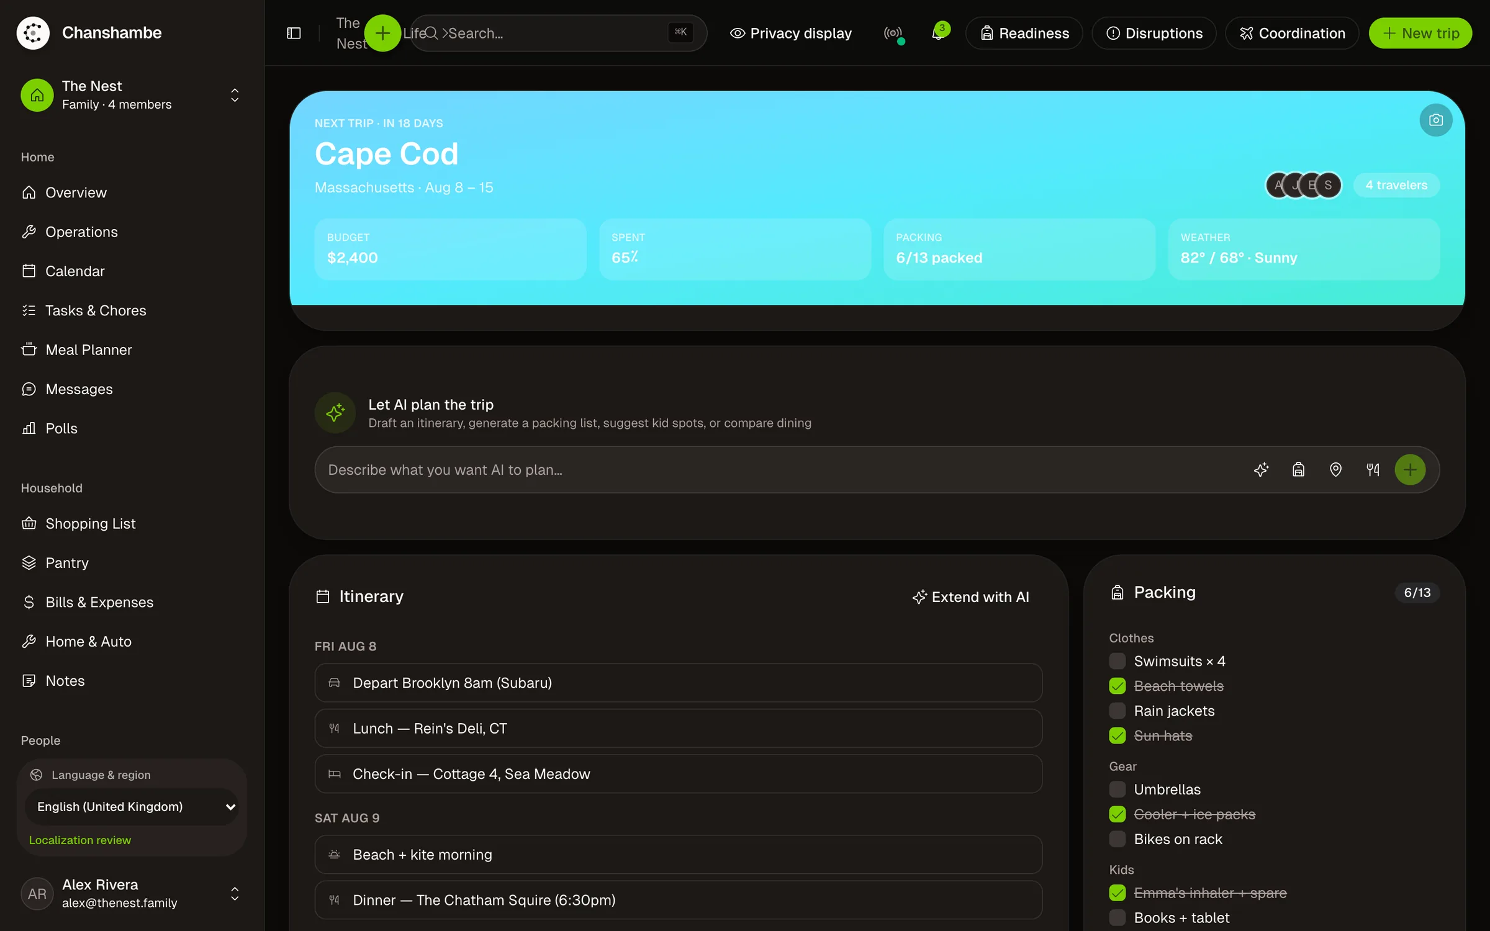Viewport: 1490px width, 931px height.
Task: Check the Bikes on rack checkbox
Action: [1117, 839]
